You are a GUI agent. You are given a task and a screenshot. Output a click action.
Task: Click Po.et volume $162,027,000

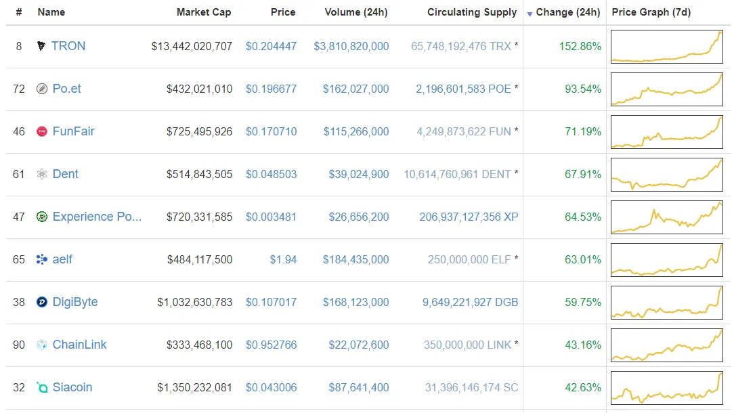tap(355, 89)
